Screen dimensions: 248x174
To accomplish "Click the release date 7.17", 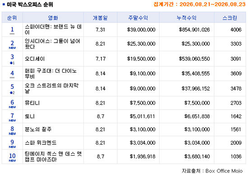I will pos(101,59).
